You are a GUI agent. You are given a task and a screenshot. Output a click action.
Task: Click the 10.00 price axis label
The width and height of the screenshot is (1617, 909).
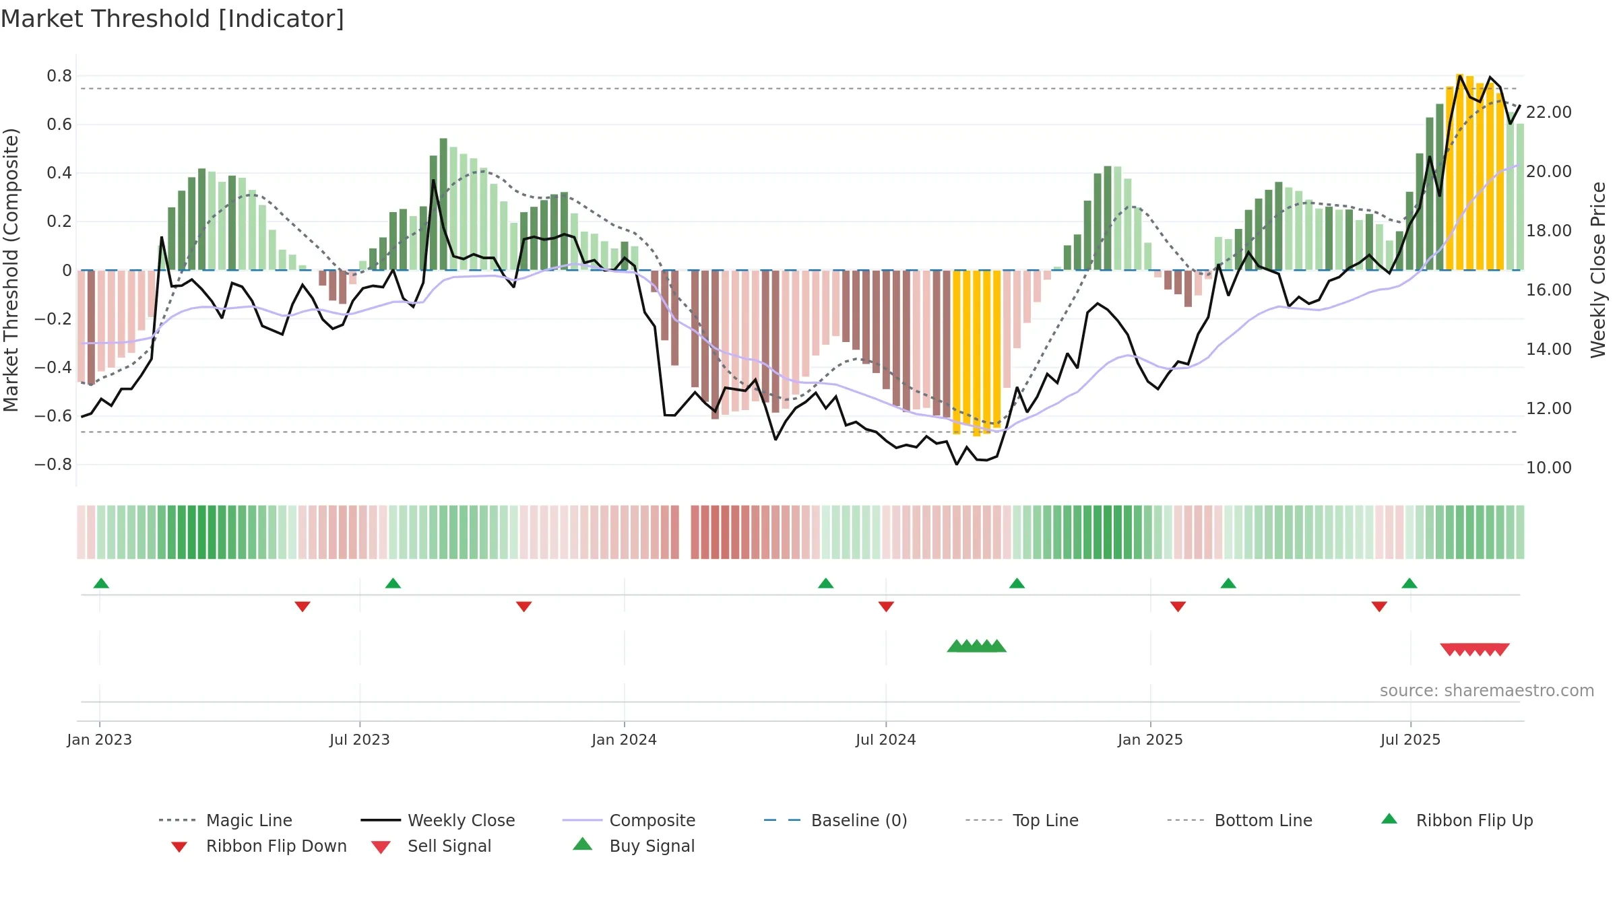coord(1549,468)
